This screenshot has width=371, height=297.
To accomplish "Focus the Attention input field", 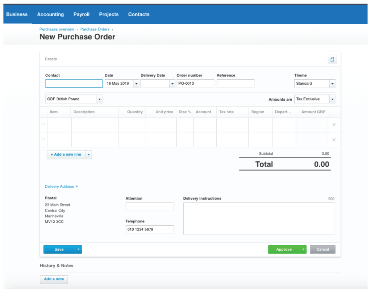I will (150, 207).
